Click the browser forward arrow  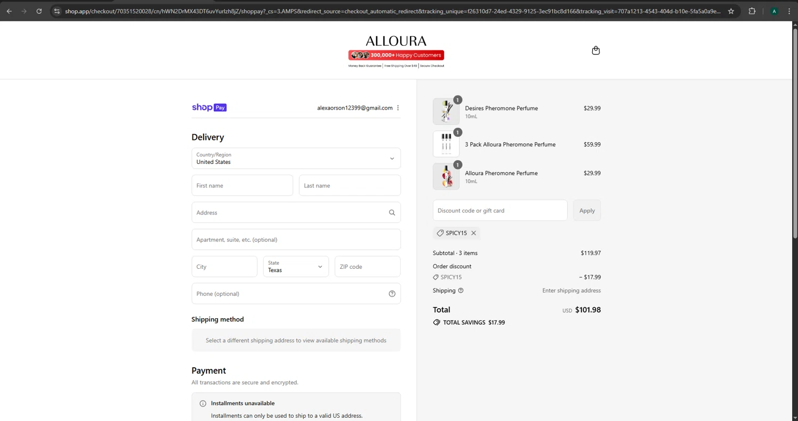click(24, 11)
